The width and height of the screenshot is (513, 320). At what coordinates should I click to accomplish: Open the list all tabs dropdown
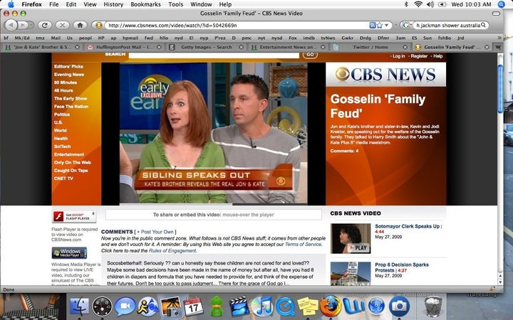(498, 48)
